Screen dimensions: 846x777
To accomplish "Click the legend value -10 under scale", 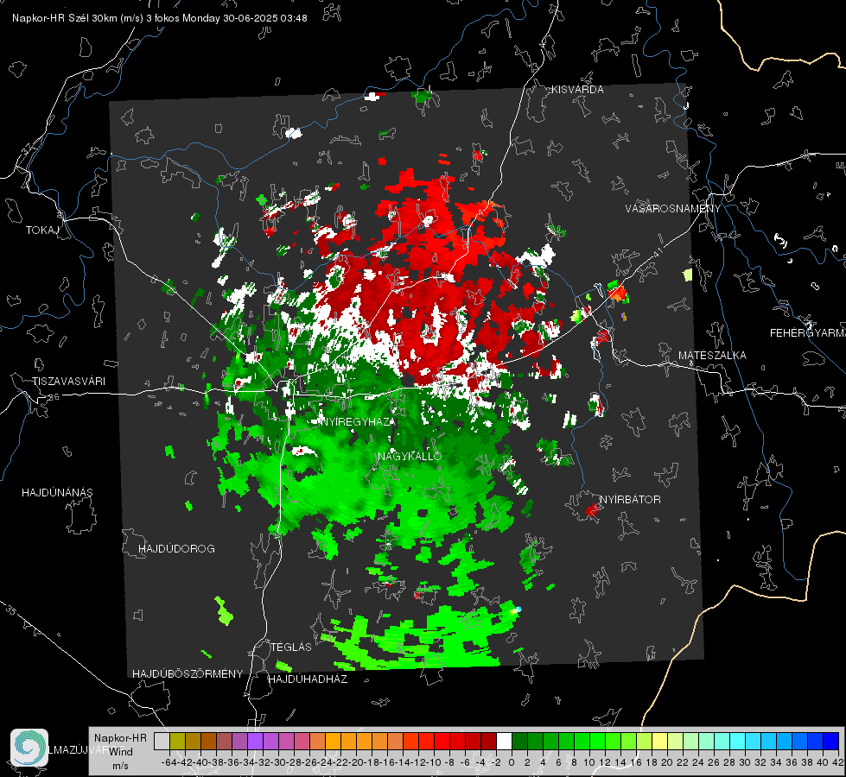I will [435, 762].
